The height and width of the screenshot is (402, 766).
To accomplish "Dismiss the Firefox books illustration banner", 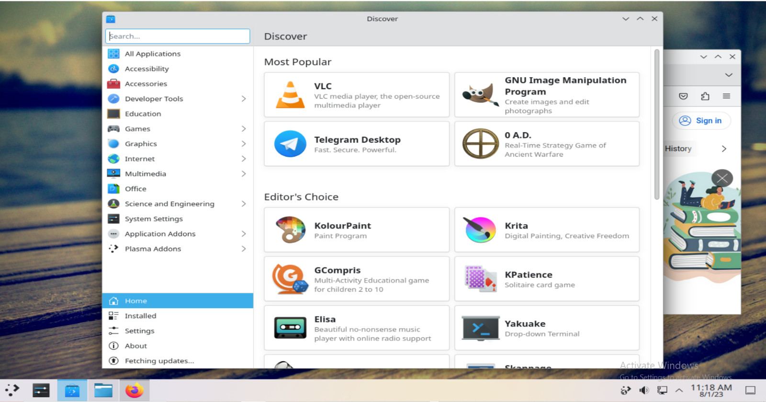I will pos(722,179).
